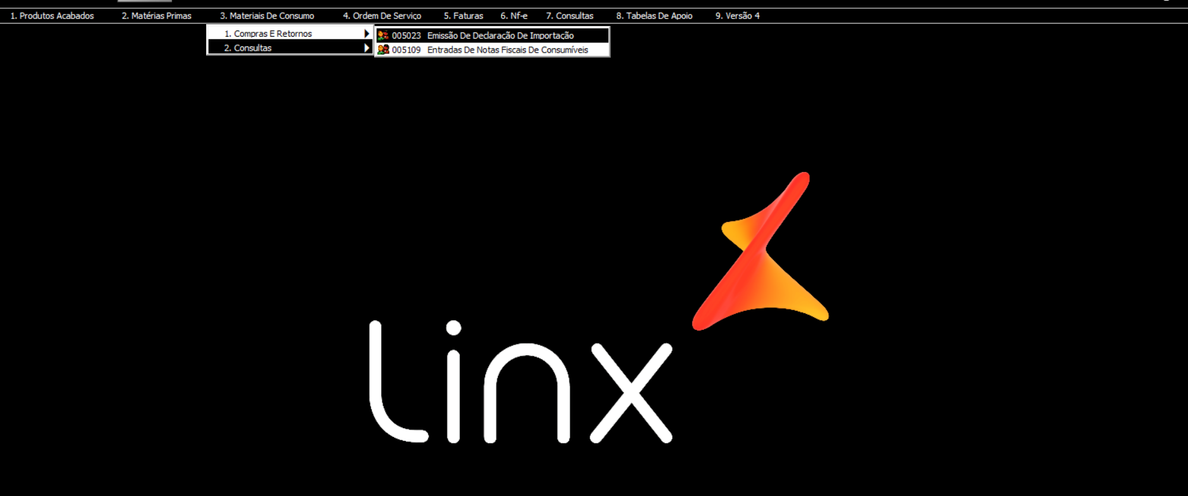Select the Compras E Retornos submenu entry
1188x496 pixels.
point(290,34)
